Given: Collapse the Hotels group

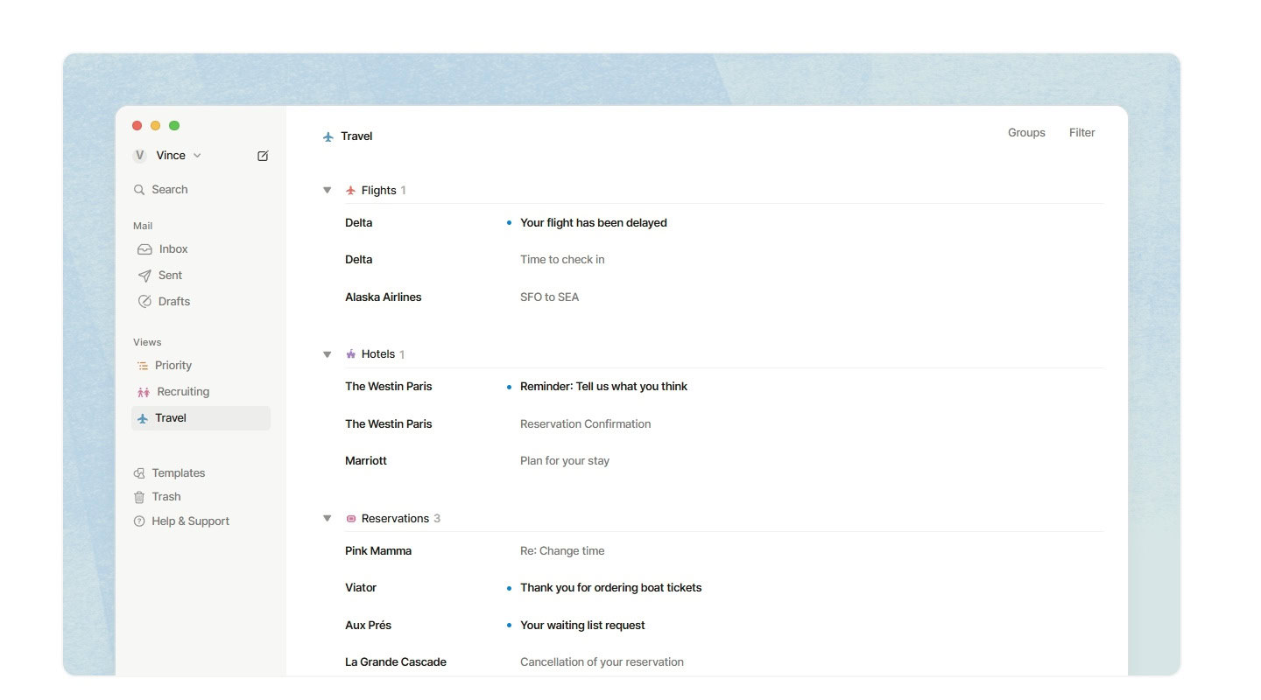Looking at the screenshot, I should click(328, 354).
